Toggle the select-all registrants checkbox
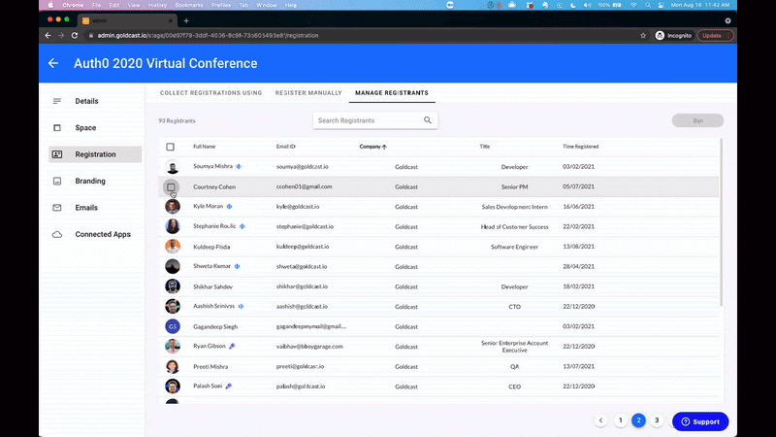Screen dimensions: 776x437 coord(171,147)
